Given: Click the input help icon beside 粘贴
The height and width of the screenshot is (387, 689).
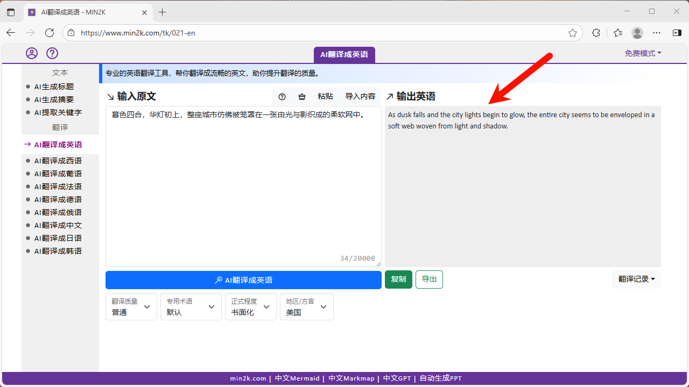Looking at the screenshot, I should (282, 97).
